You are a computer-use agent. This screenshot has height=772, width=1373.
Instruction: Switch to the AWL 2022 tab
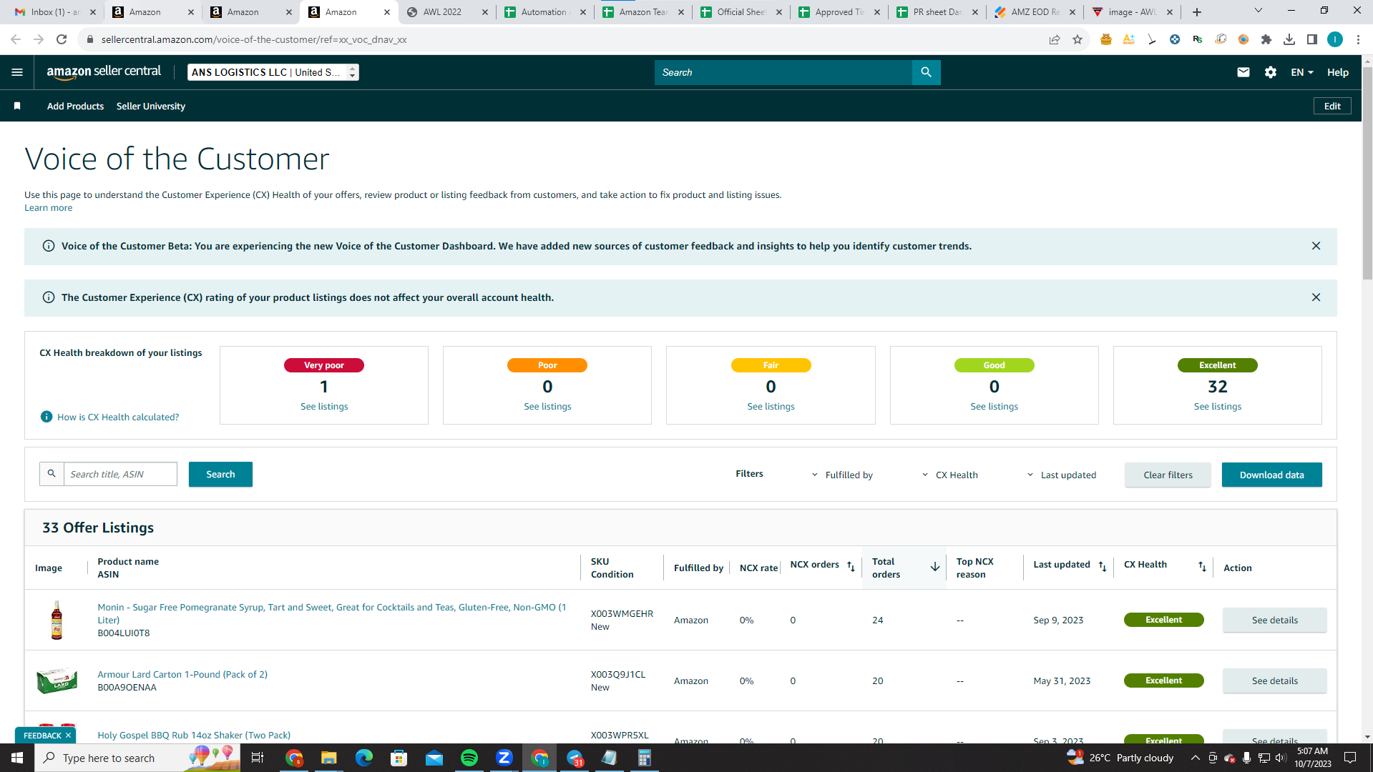point(448,12)
